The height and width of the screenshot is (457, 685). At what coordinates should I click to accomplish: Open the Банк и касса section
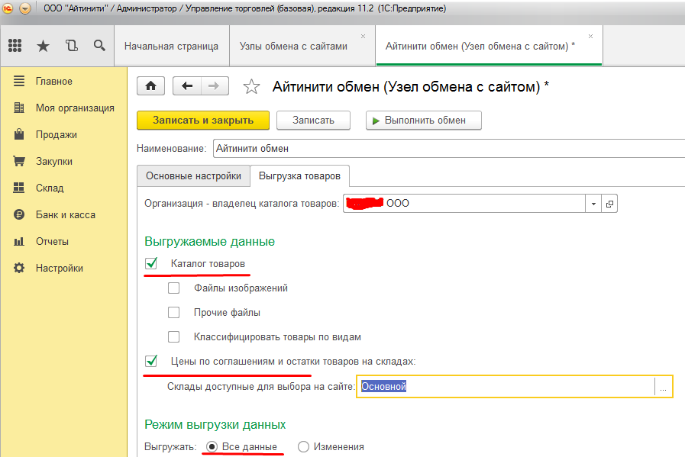tap(66, 214)
